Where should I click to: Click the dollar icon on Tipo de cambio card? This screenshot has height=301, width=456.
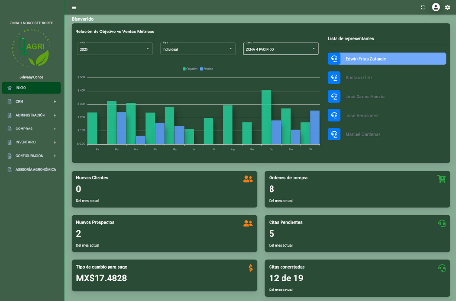click(x=250, y=269)
